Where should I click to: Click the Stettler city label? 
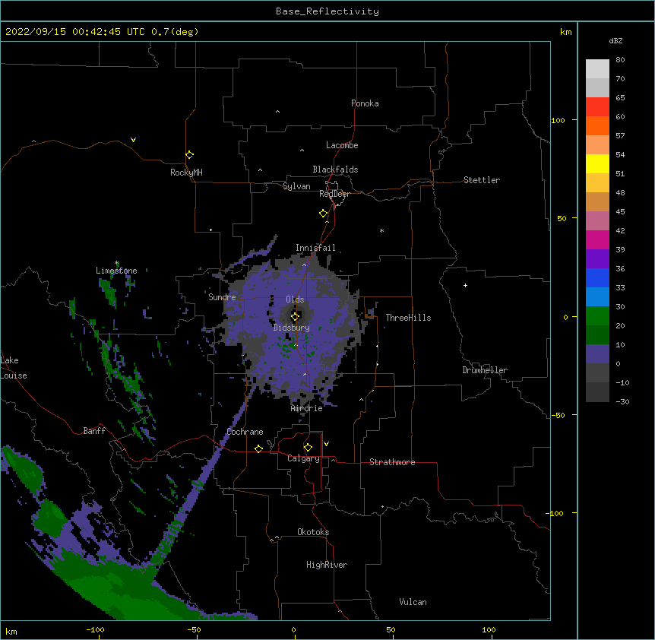click(481, 180)
